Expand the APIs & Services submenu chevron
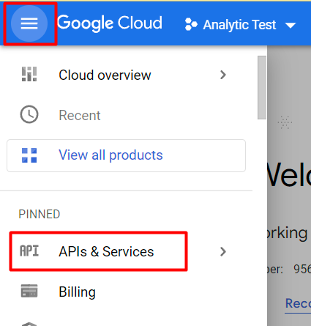Image resolution: width=311 pixels, height=326 pixels. tap(222, 251)
